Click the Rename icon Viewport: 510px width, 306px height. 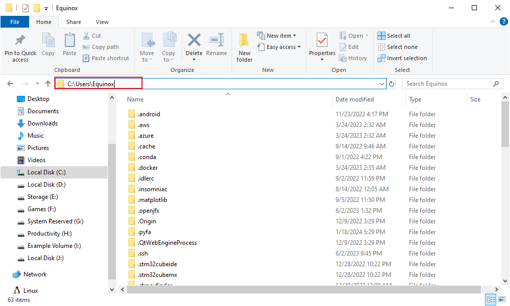click(x=217, y=40)
